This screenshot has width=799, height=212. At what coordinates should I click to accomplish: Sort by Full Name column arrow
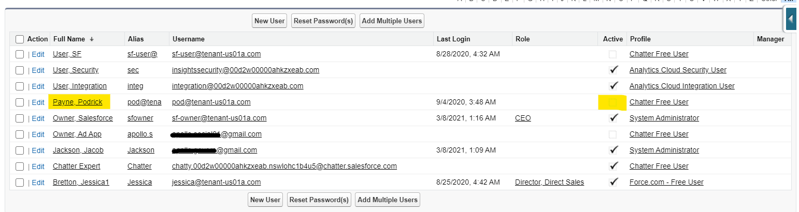[x=92, y=39]
